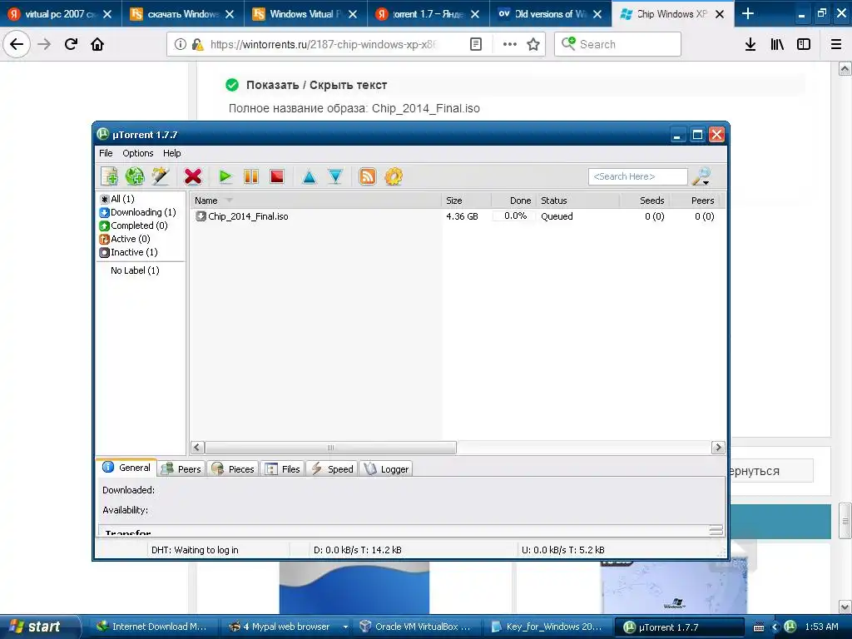Reload the browser page

71,44
